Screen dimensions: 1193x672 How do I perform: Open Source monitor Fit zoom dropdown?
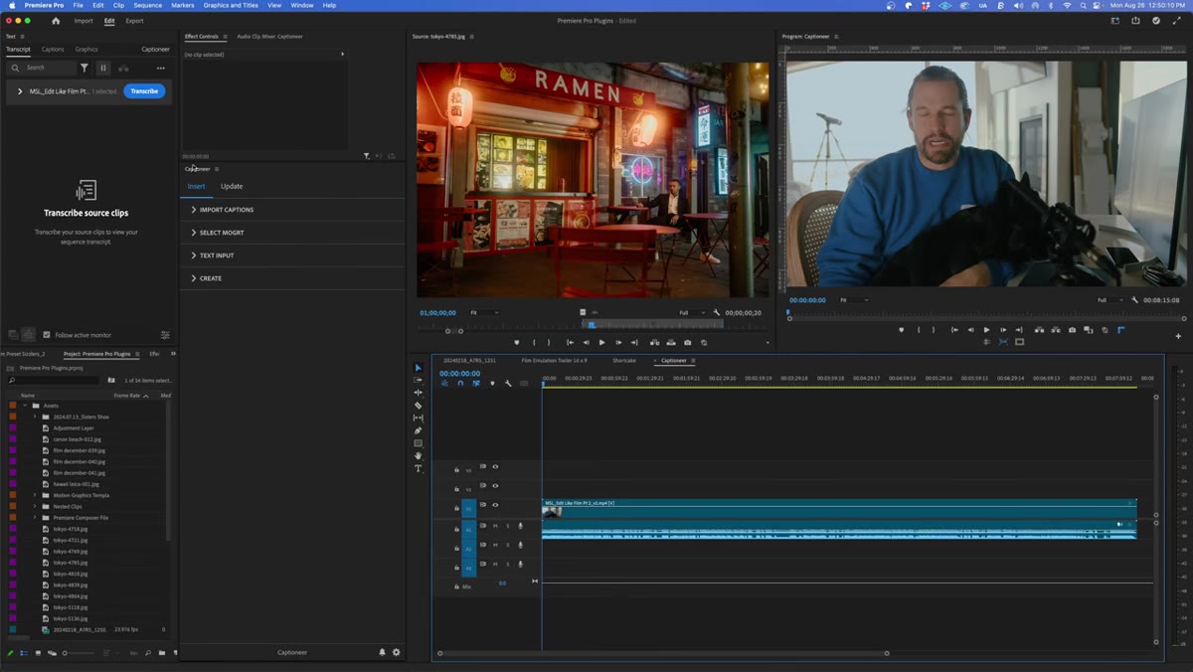tap(484, 313)
